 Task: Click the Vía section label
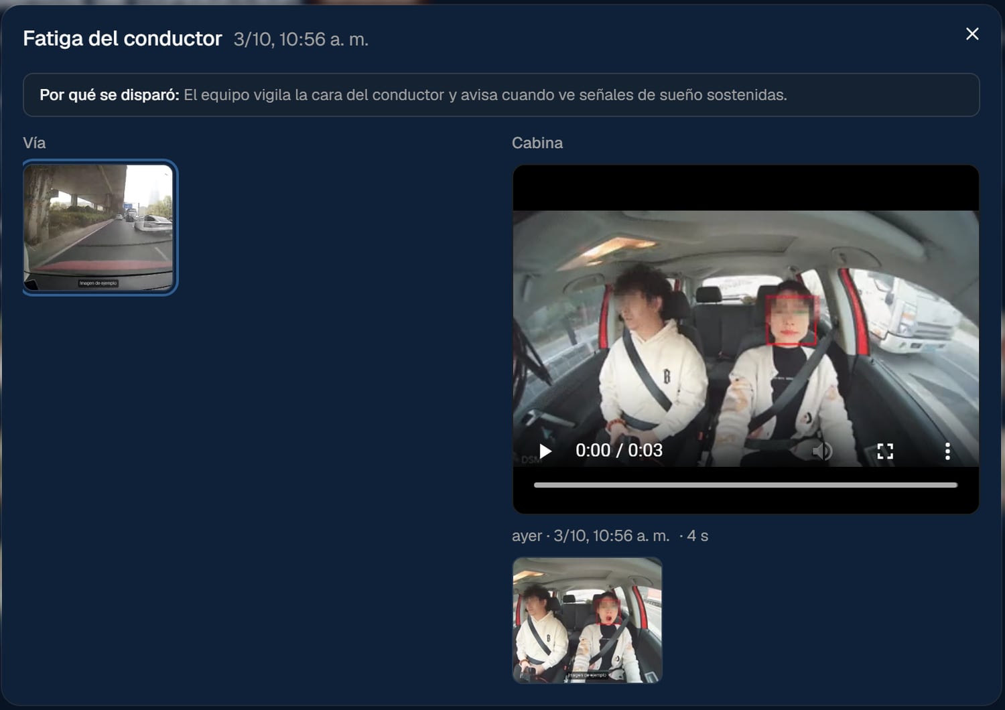[34, 143]
